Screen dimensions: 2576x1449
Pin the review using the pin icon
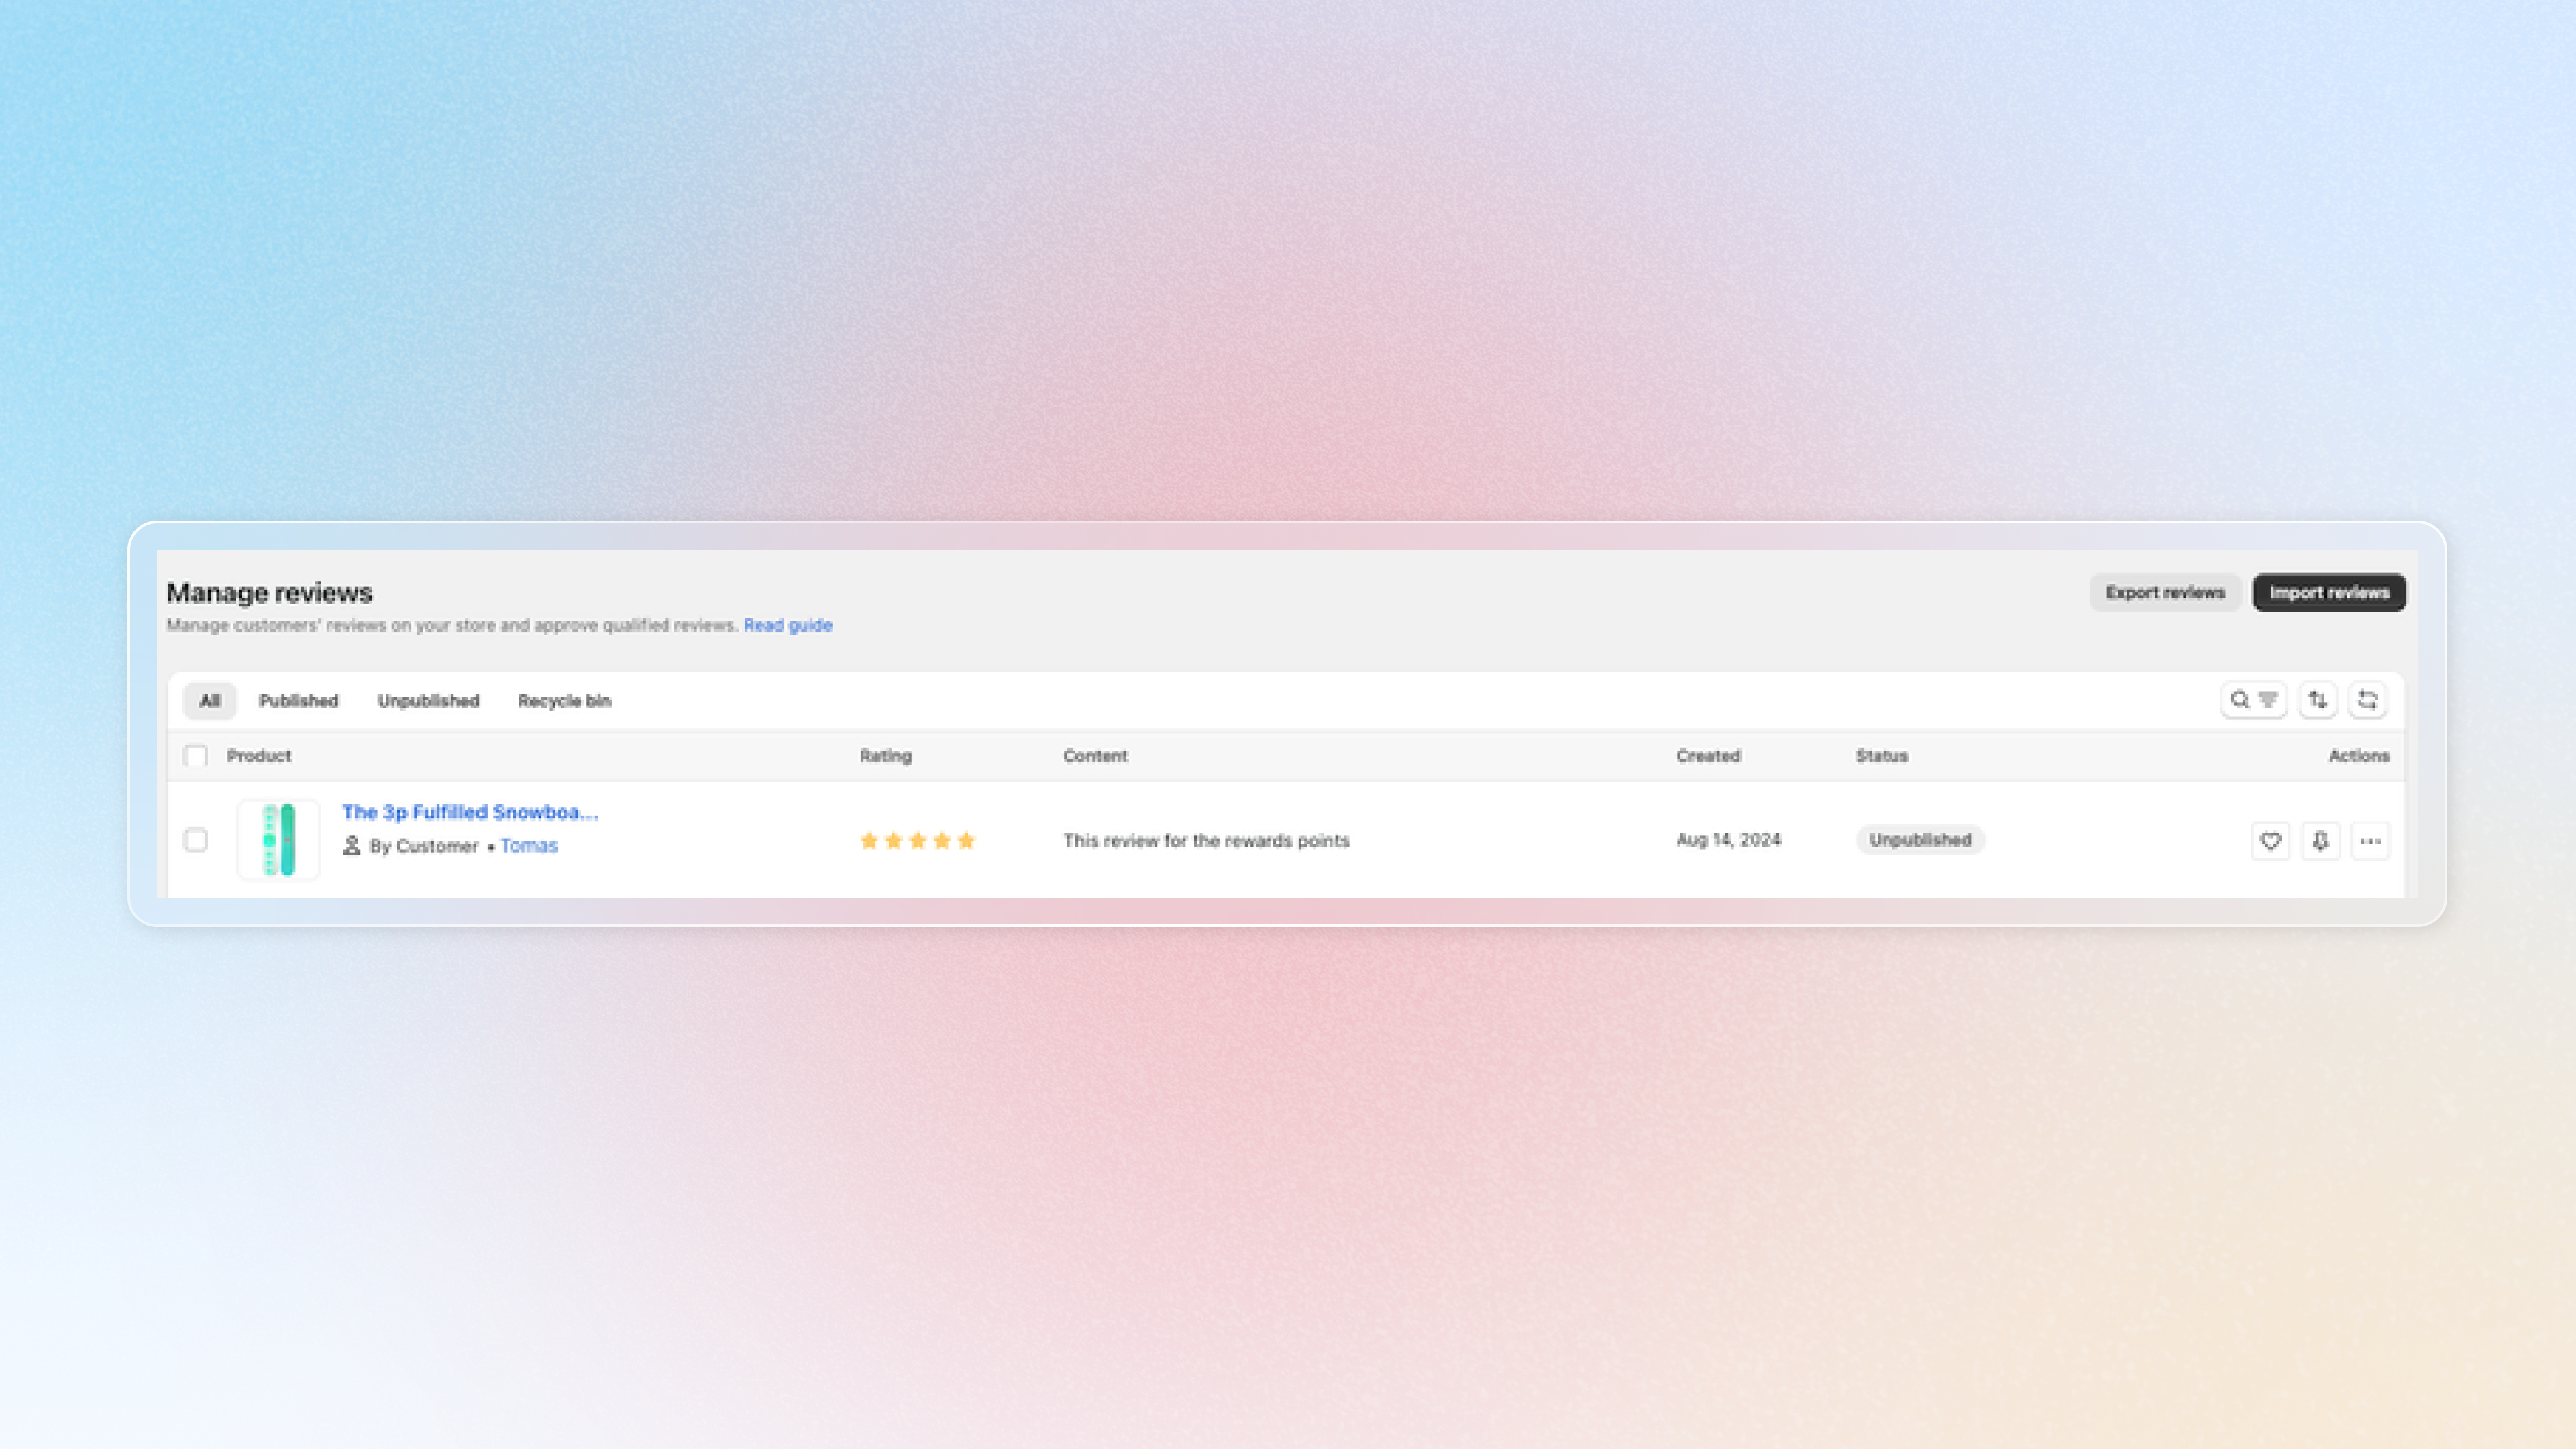coord(2320,841)
